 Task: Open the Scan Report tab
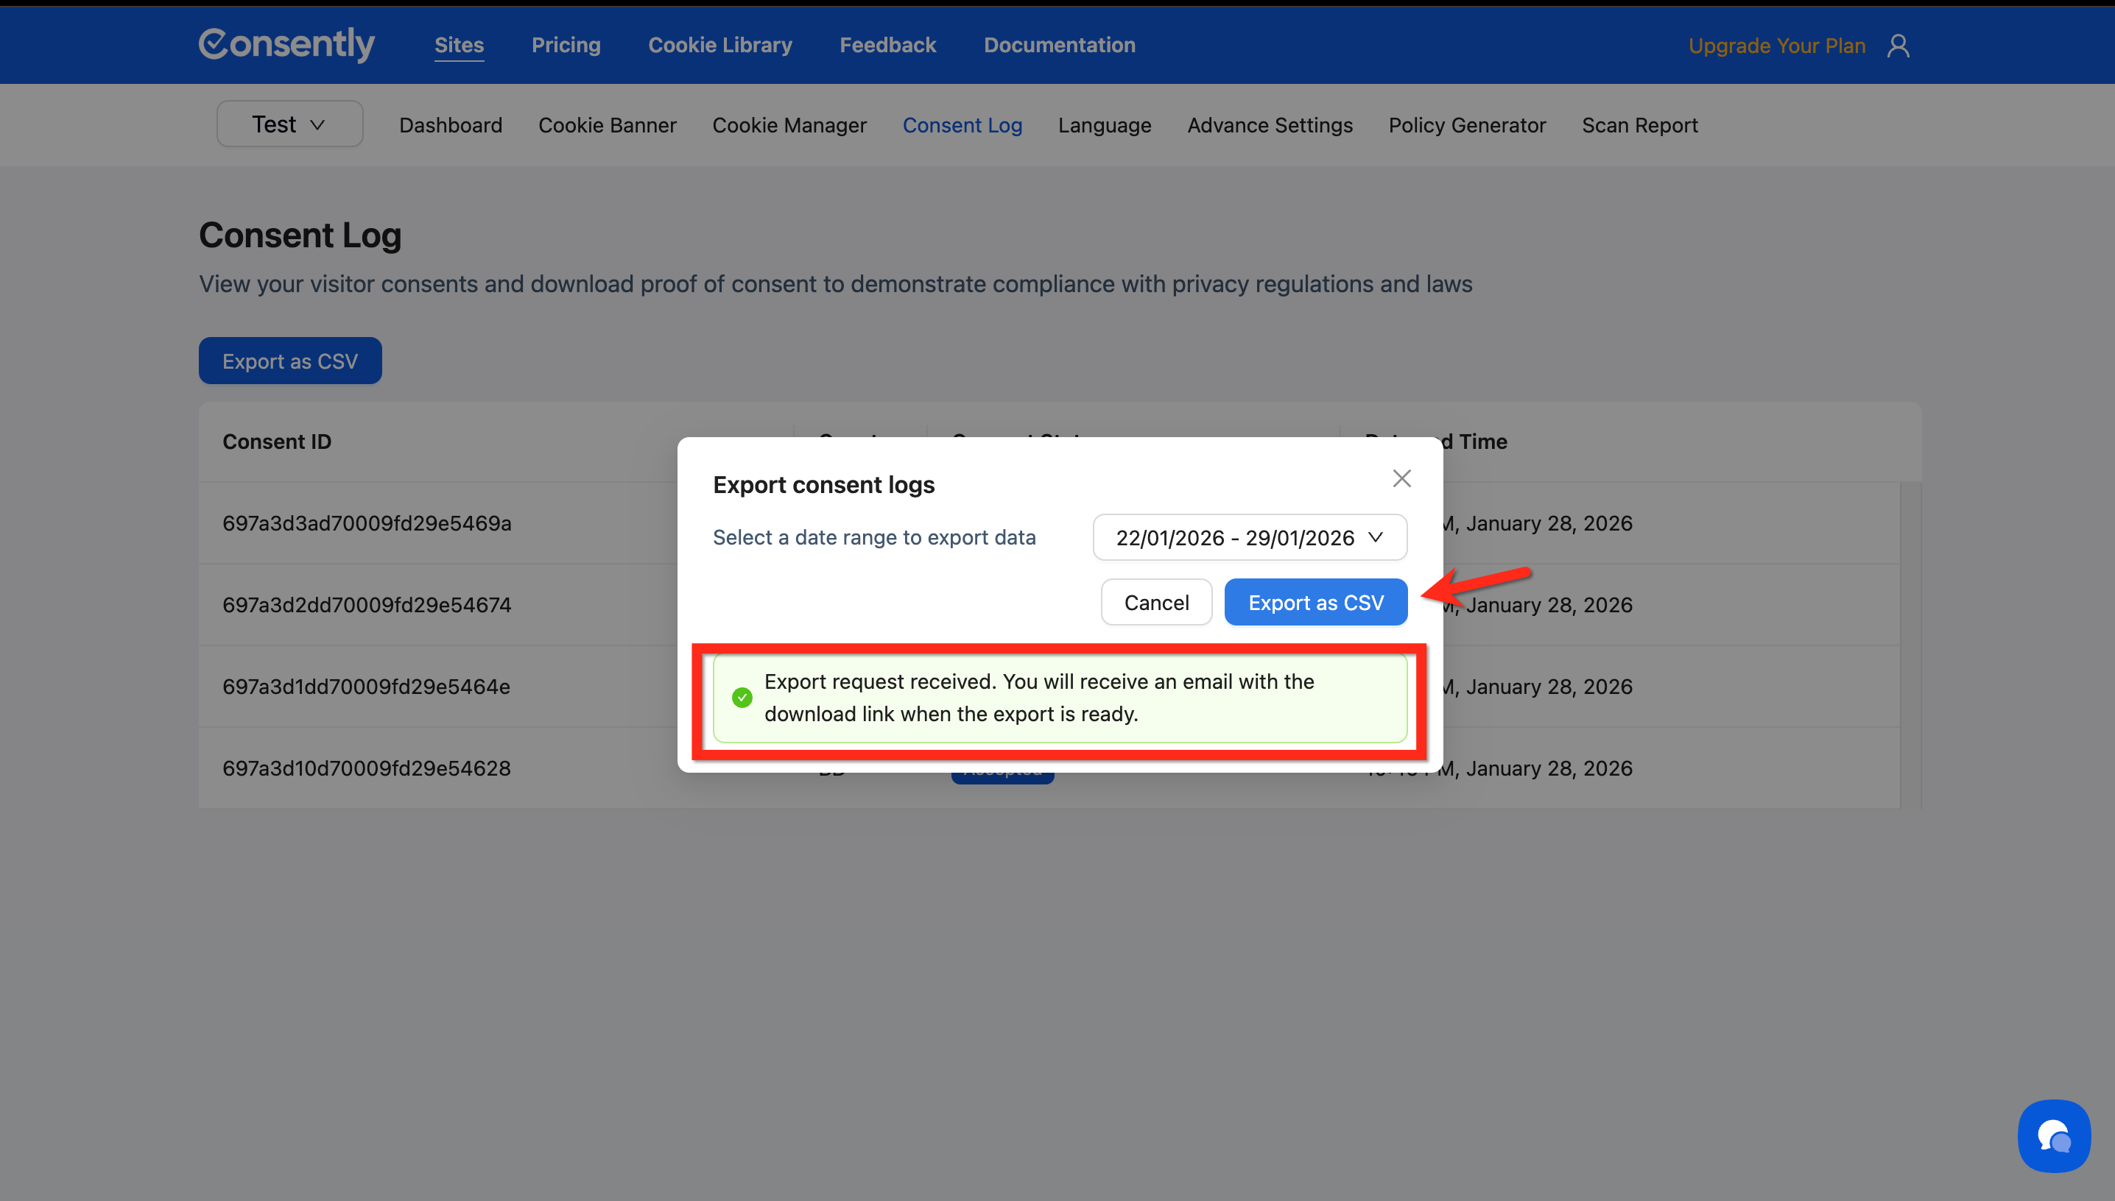coord(1639,125)
